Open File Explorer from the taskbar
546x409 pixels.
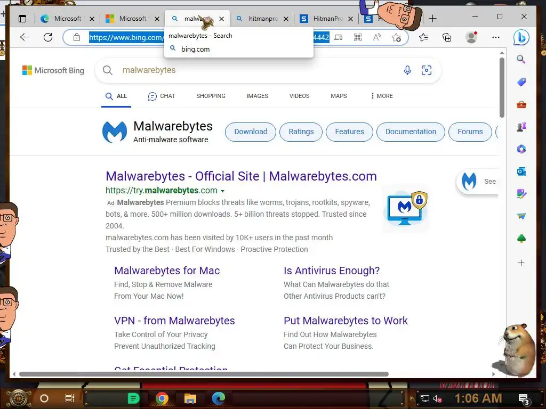pos(190,398)
